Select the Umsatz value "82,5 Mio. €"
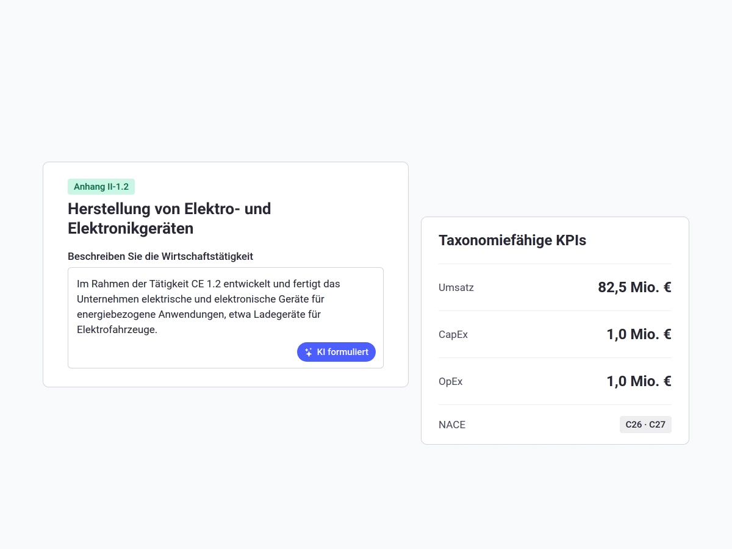732x549 pixels. click(x=634, y=287)
